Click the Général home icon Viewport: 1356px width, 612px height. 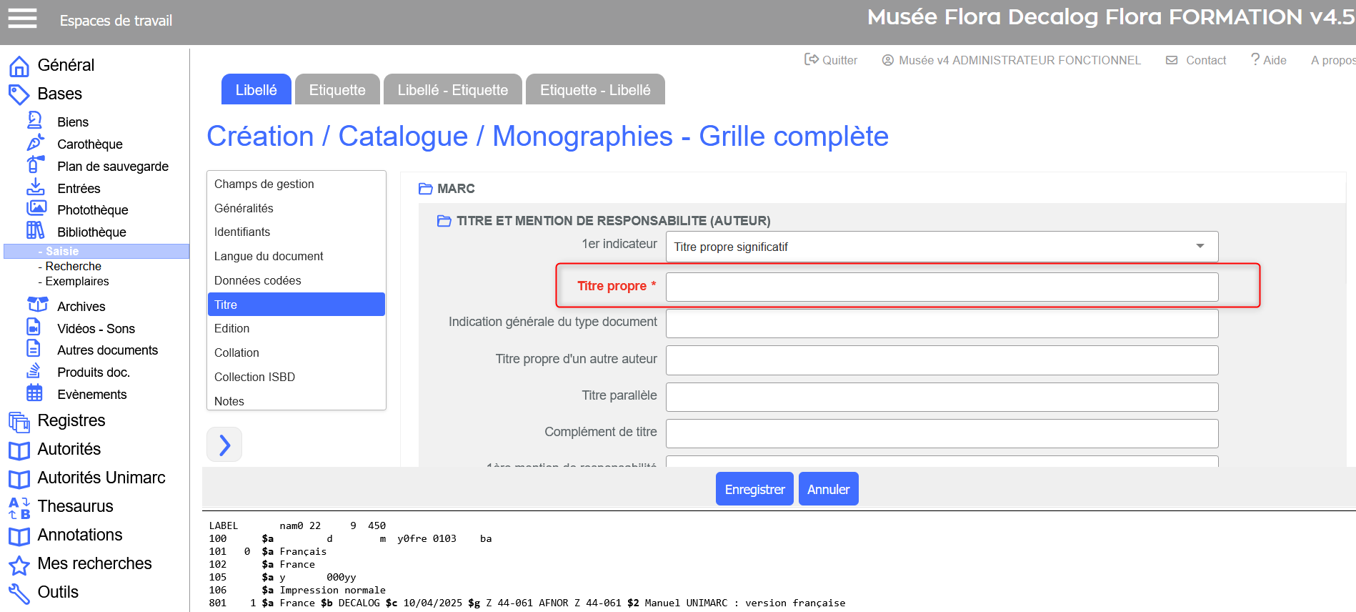coord(19,66)
